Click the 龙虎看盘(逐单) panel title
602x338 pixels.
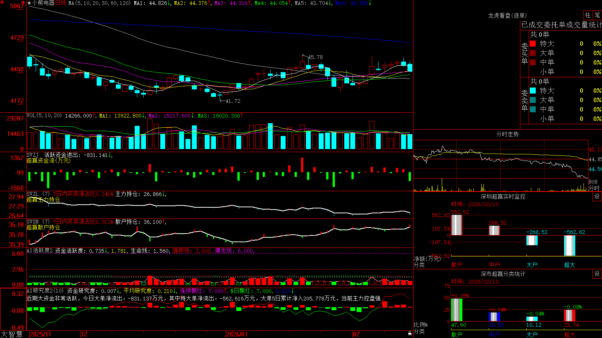tap(507, 15)
